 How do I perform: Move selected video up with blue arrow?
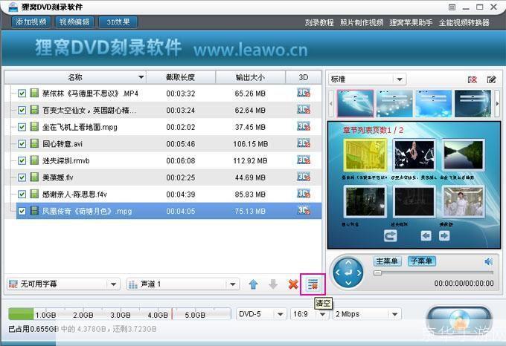[x=253, y=284]
